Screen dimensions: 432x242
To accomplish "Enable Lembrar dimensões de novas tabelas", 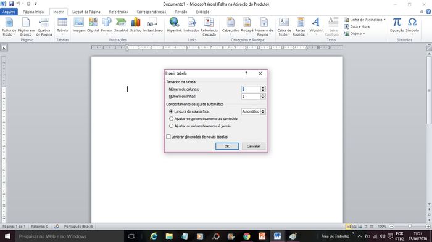I will [x=168, y=137].
